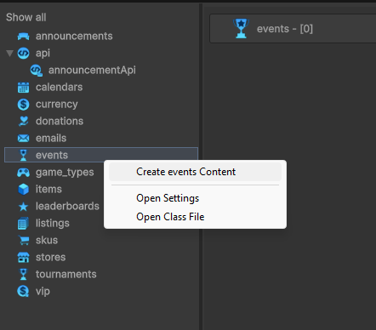376x330 pixels.
Task: Click the stores storefront icon
Action: (23, 258)
